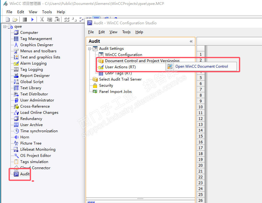
Task: Click the New project toolbar icon
Action: click(x=8, y=20)
